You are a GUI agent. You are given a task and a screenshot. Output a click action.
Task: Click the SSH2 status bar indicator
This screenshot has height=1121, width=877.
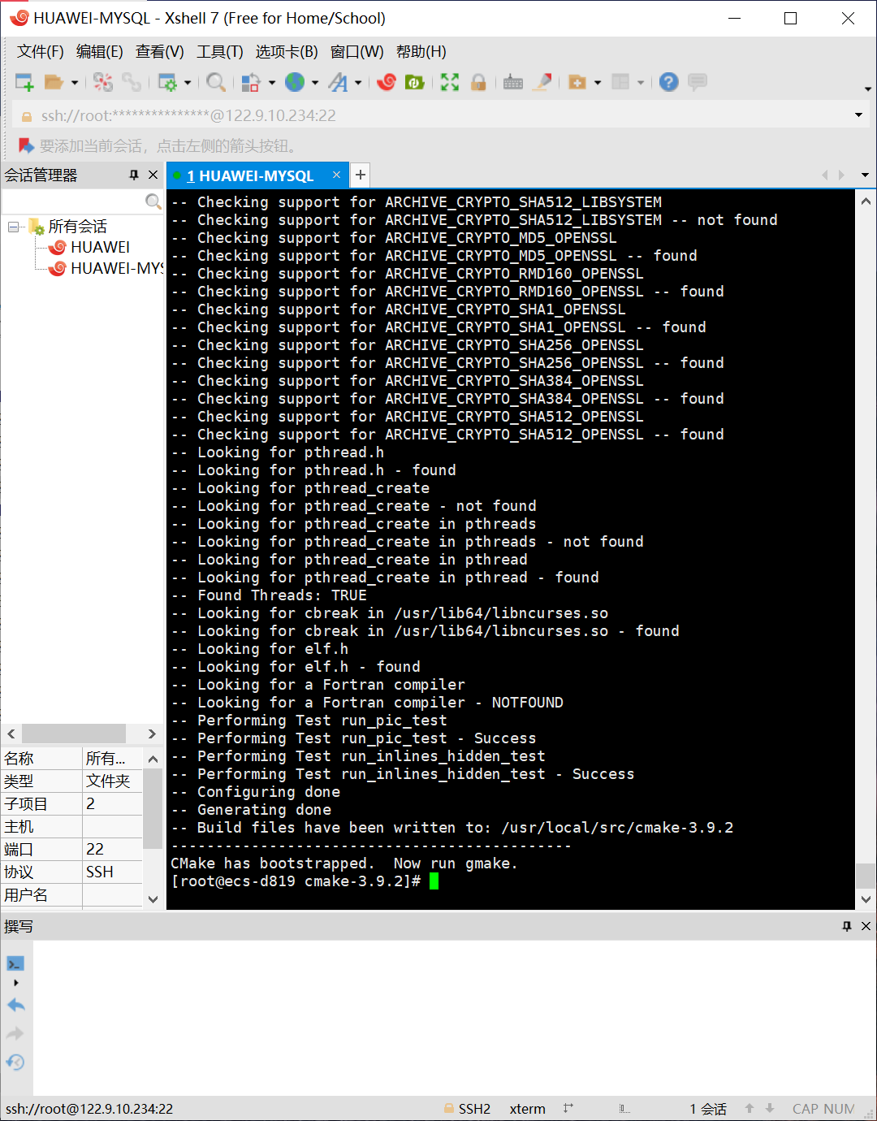coord(468,1109)
